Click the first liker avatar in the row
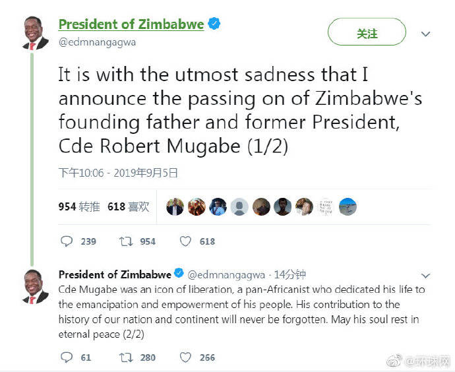This screenshot has height=372, width=455. (x=175, y=206)
